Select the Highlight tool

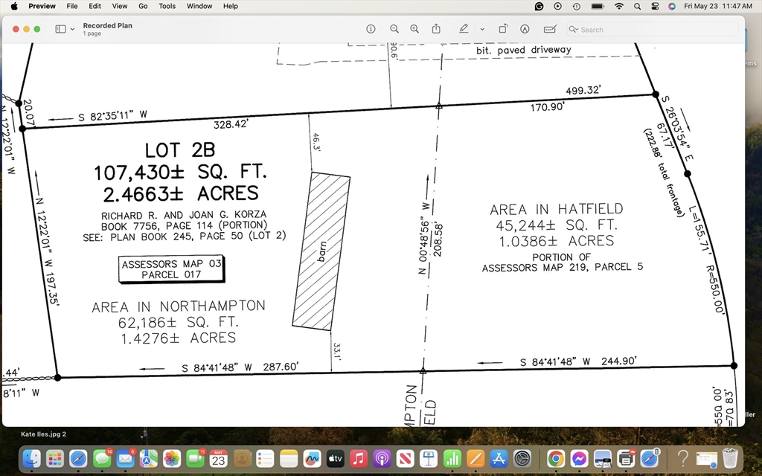(463, 29)
